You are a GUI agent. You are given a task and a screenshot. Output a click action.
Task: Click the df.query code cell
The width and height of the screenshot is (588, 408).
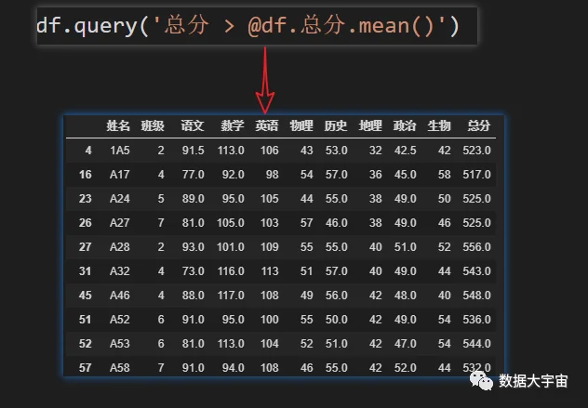[257, 26]
